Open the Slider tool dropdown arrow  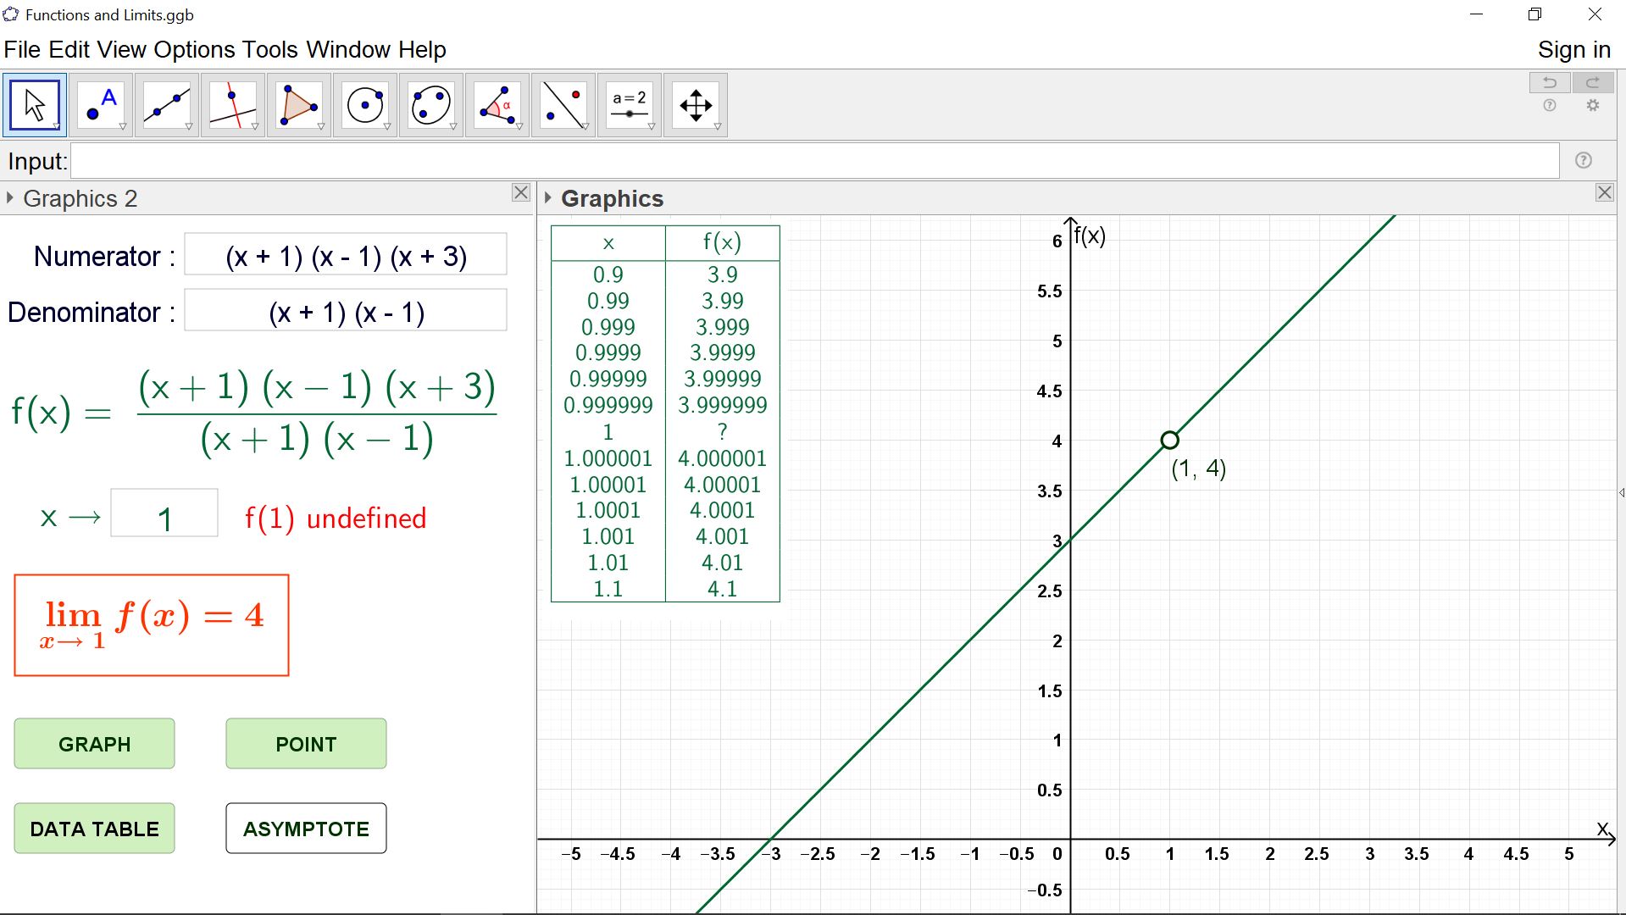[x=652, y=127]
